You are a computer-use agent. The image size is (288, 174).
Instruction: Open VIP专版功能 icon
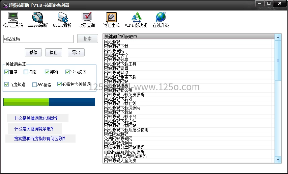pyautogui.click(x=136, y=18)
